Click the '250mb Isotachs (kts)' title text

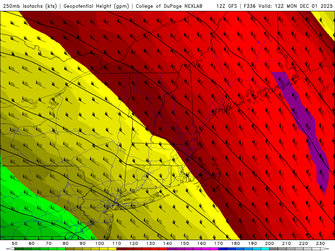coord(30,6)
